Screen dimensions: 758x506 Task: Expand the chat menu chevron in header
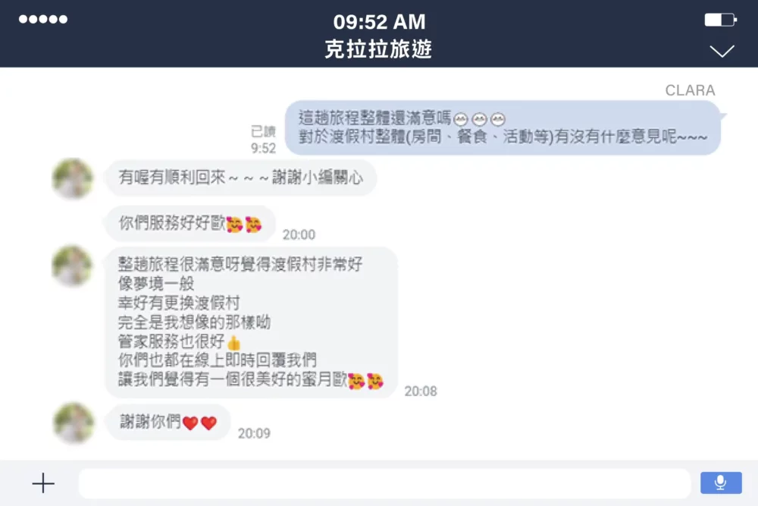point(722,51)
